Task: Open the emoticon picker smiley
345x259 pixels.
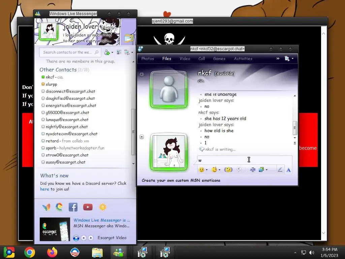Action: point(201,170)
